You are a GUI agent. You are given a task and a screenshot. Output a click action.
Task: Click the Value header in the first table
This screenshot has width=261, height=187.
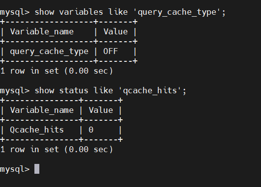116,31
